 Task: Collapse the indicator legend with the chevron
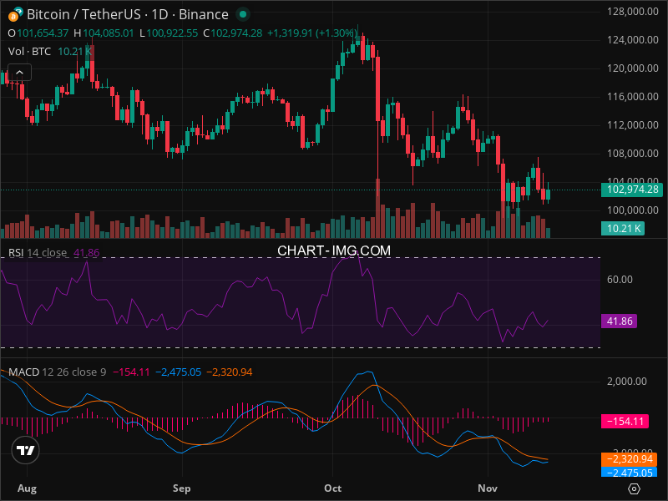pyautogui.click(x=19, y=71)
